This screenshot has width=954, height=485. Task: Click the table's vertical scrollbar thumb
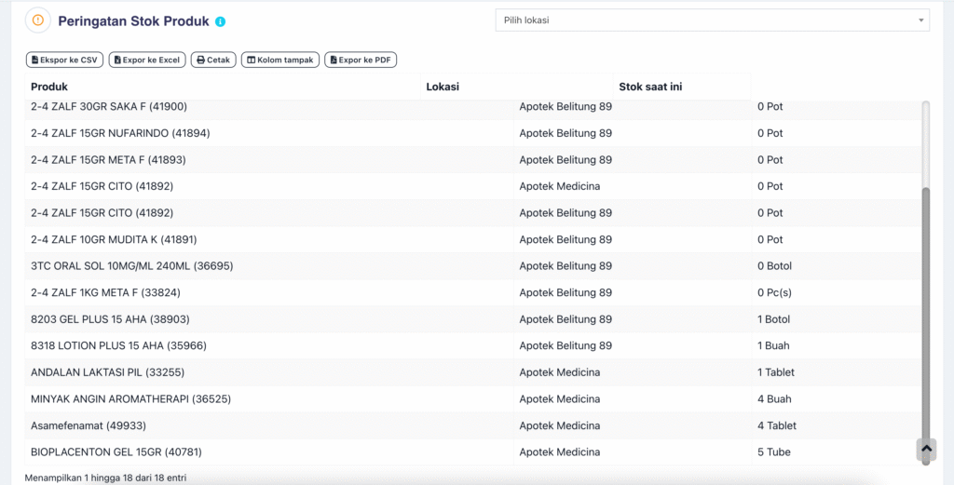tap(925, 317)
